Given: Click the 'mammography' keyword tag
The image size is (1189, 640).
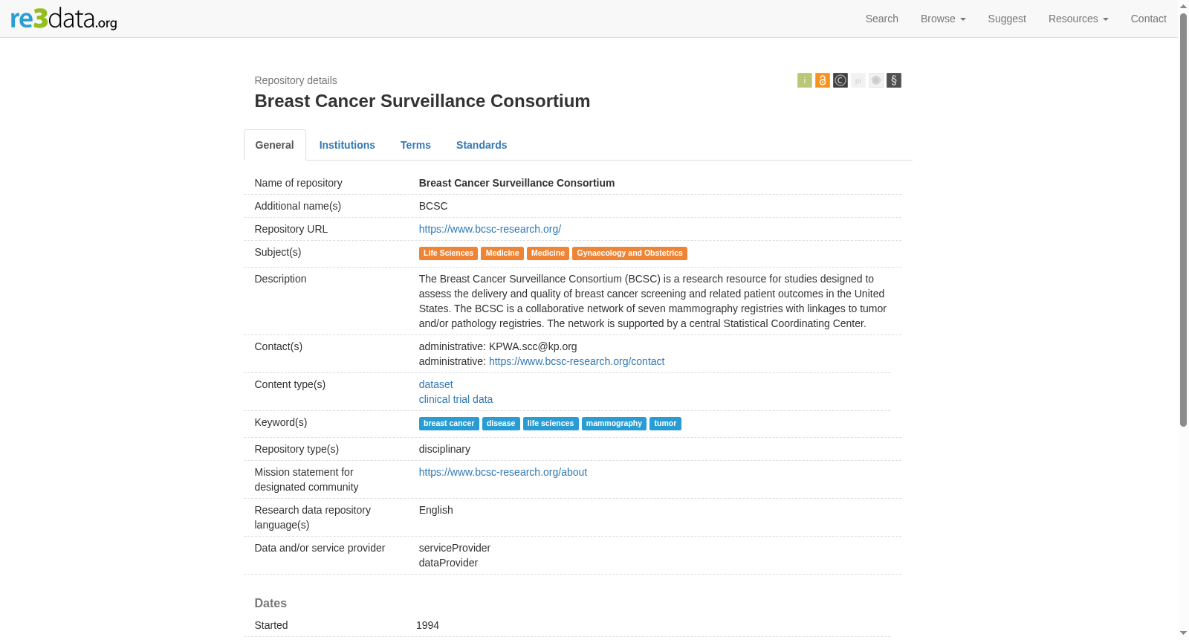Looking at the screenshot, I should pos(614,424).
